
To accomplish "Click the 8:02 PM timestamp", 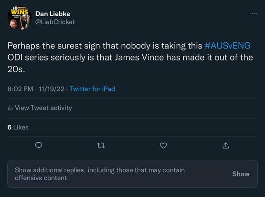I will pos(20,89).
